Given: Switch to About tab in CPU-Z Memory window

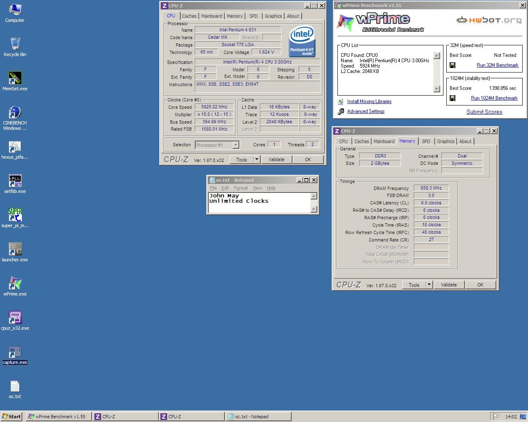Looking at the screenshot, I should coord(465,141).
